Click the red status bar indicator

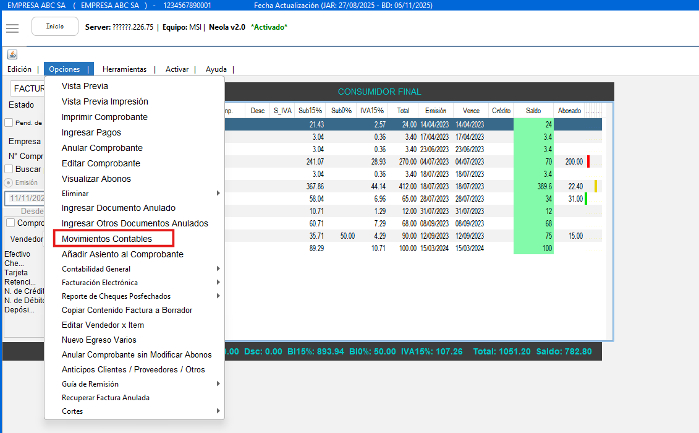(588, 161)
